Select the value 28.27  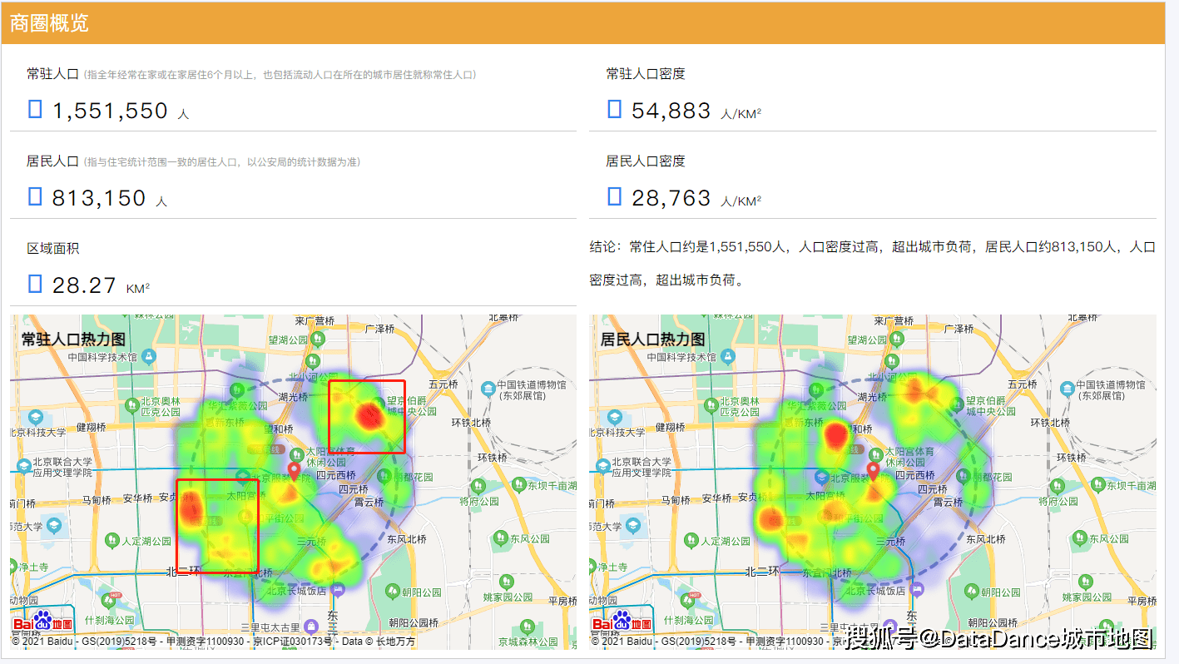pos(84,285)
